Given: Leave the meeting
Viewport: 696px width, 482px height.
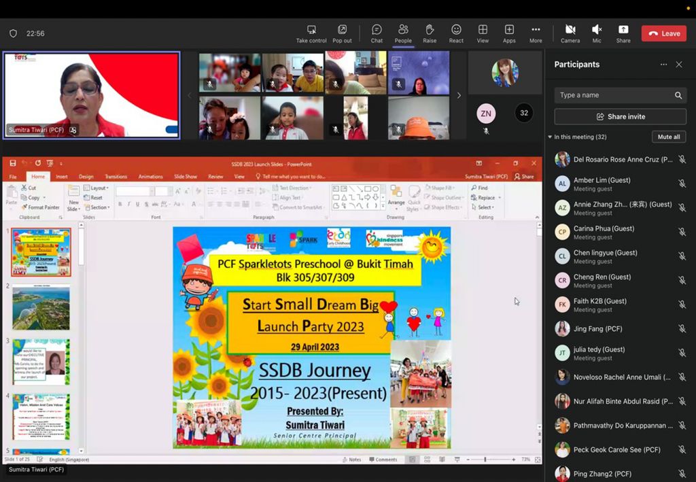Looking at the screenshot, I should tap(663, 33).
